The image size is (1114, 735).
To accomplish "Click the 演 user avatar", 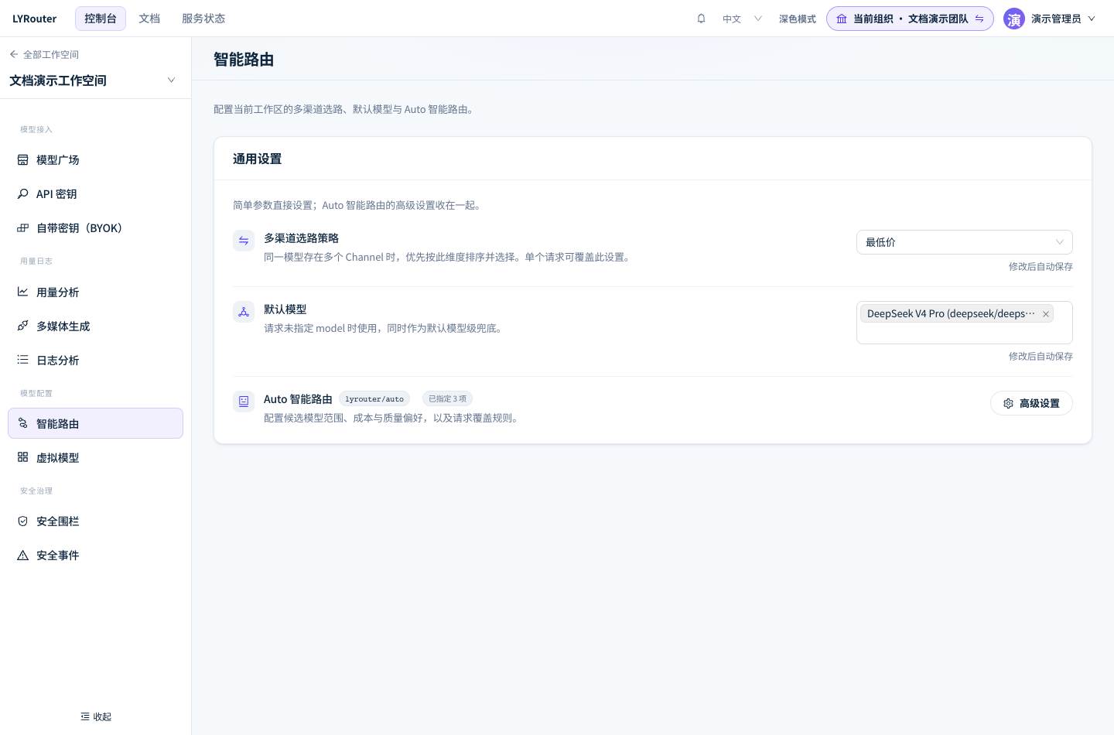I will (1014, 19).
